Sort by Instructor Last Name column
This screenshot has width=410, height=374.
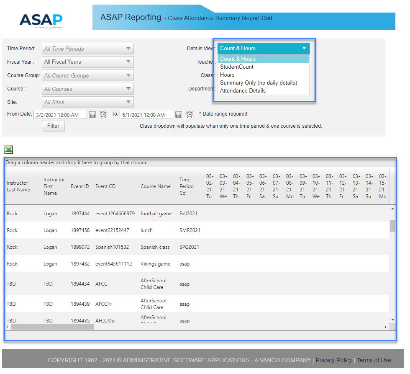[18, 186]
